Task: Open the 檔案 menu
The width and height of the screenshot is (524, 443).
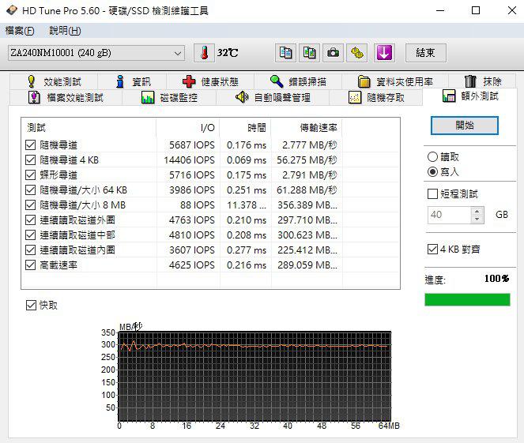Action: [20, 31]
